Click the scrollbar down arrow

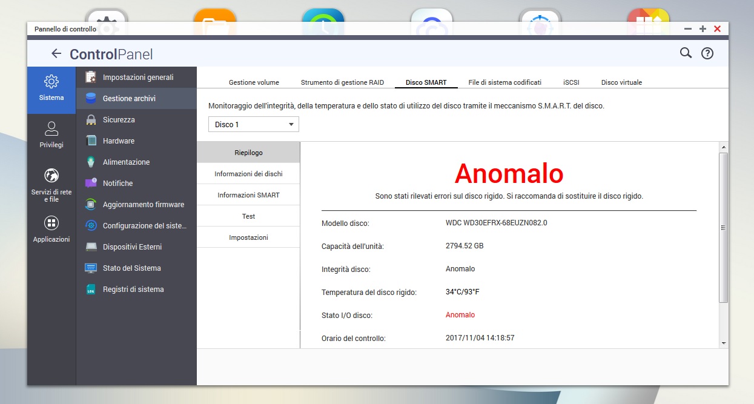tap(723, 343)
